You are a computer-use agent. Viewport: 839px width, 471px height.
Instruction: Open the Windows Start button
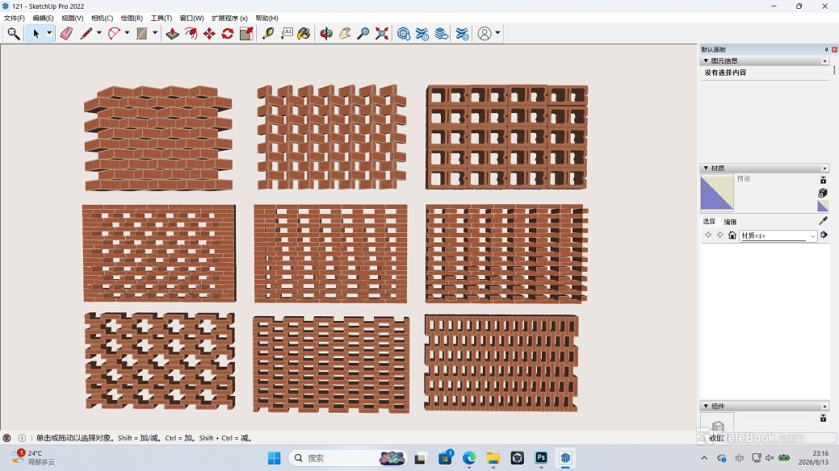pos(274,458)
